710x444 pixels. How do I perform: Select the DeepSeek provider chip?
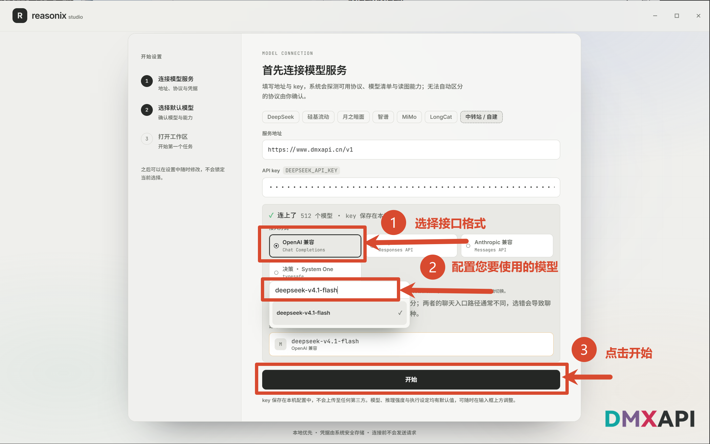(281, 117)
